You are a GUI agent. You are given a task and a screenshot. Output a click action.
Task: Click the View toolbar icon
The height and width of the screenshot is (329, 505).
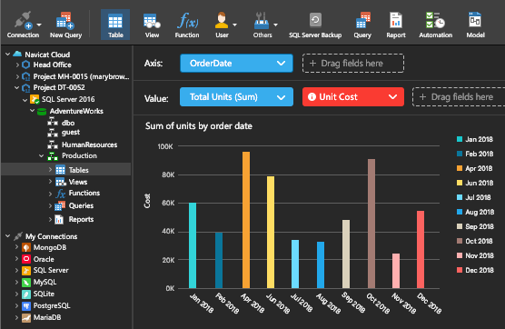click(152, 25)
